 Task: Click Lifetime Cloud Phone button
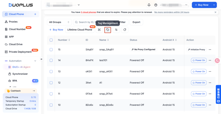click(80, 30)
